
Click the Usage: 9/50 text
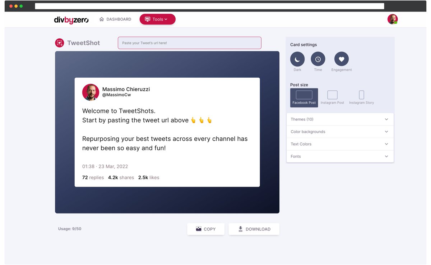pyautogui.click(x=70, y=229)
